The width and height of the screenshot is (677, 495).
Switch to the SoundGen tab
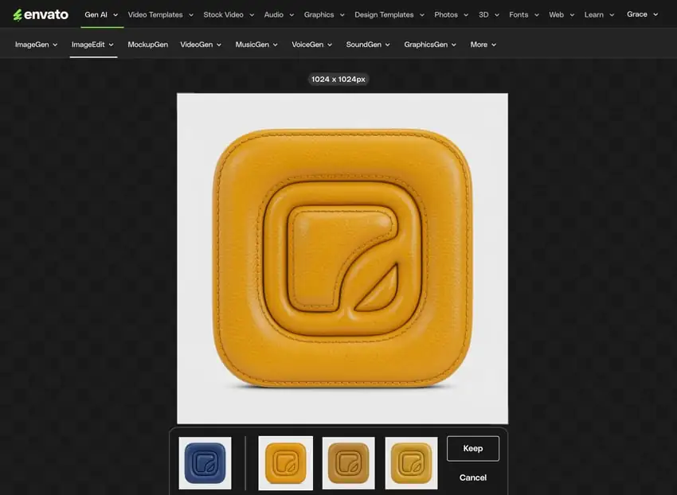click(x=363, y=45)
